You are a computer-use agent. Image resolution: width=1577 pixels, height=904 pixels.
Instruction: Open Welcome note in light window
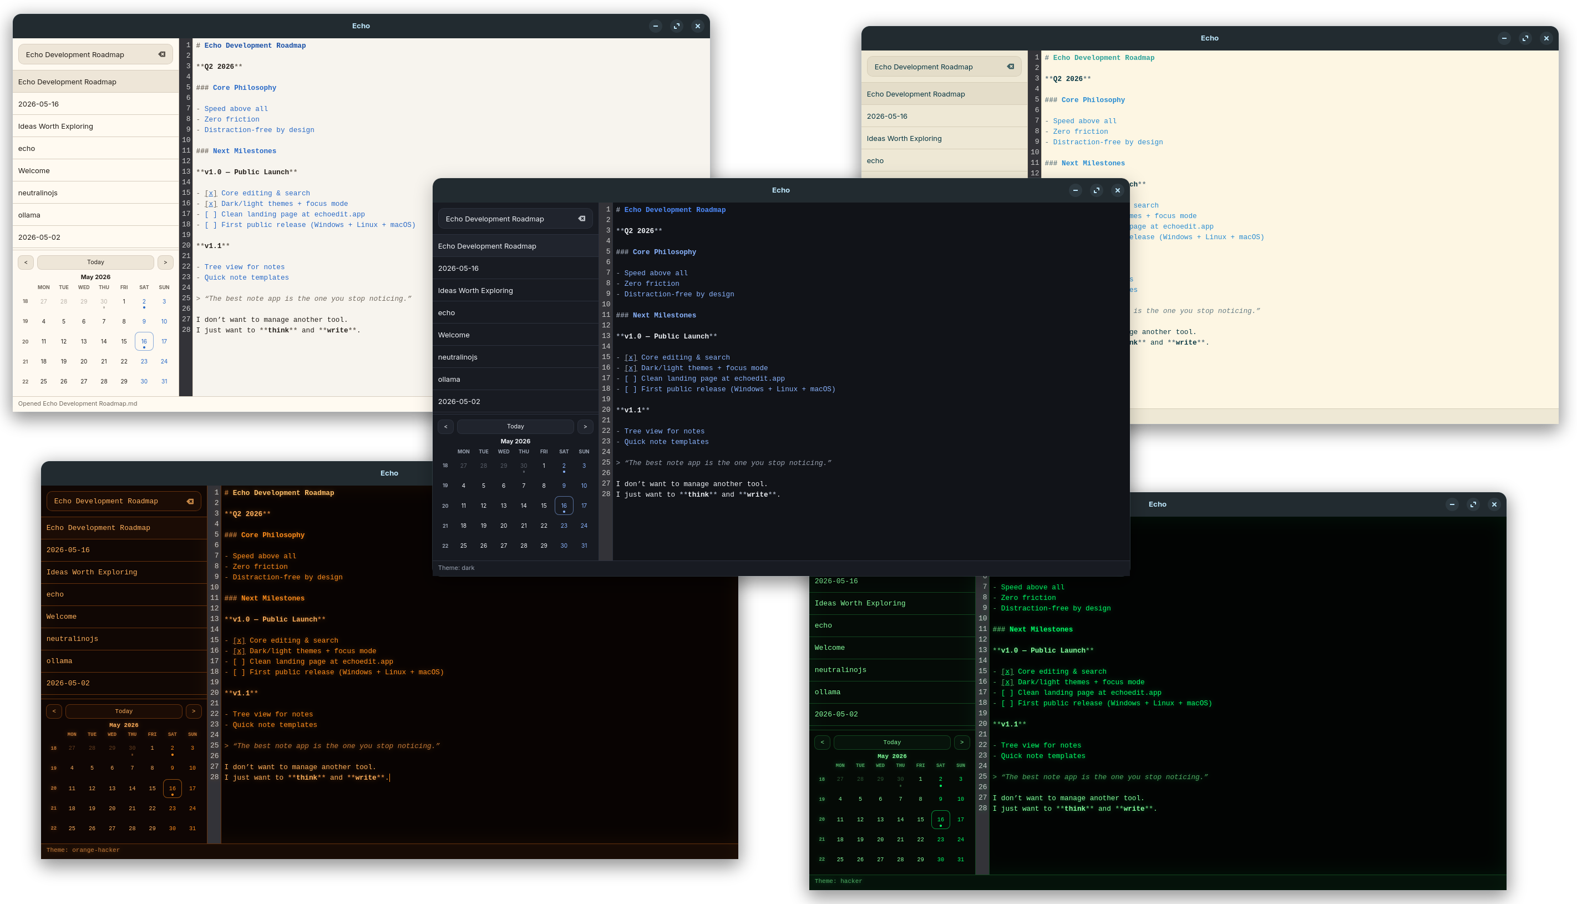(95, 171)
